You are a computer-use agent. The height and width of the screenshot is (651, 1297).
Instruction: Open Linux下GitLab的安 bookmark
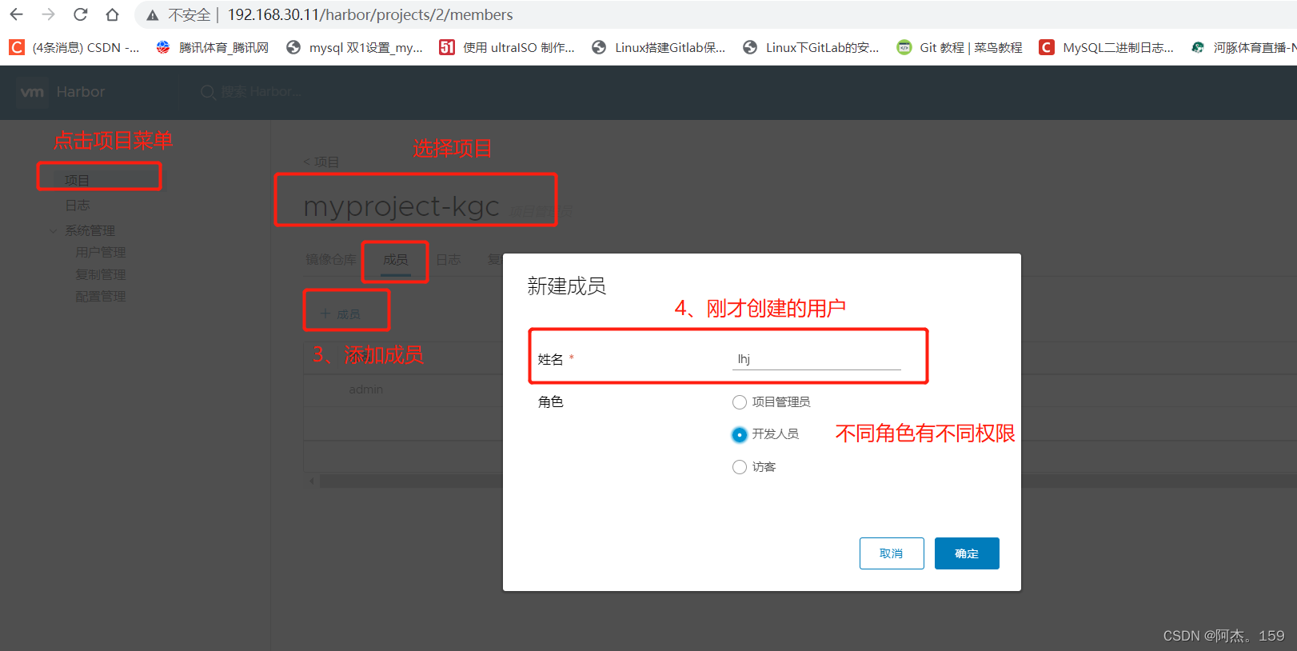(x=811, y=47)
